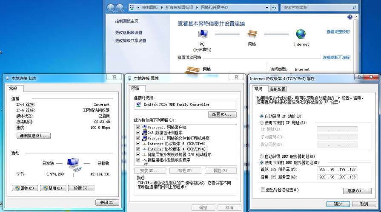Click the PC (此计算机) computer icon
Screen dimensions: 381x212
203,34
